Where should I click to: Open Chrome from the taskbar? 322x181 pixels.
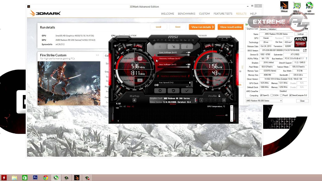[46, 178]
